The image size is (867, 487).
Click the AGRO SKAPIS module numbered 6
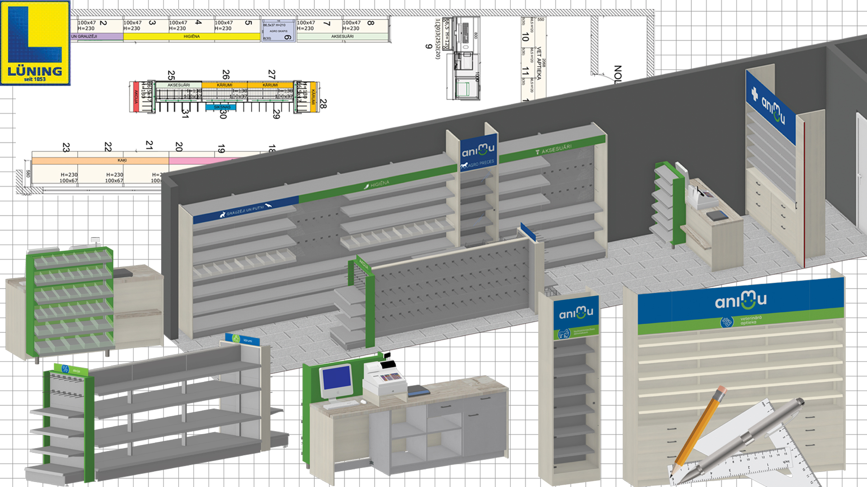279,31
